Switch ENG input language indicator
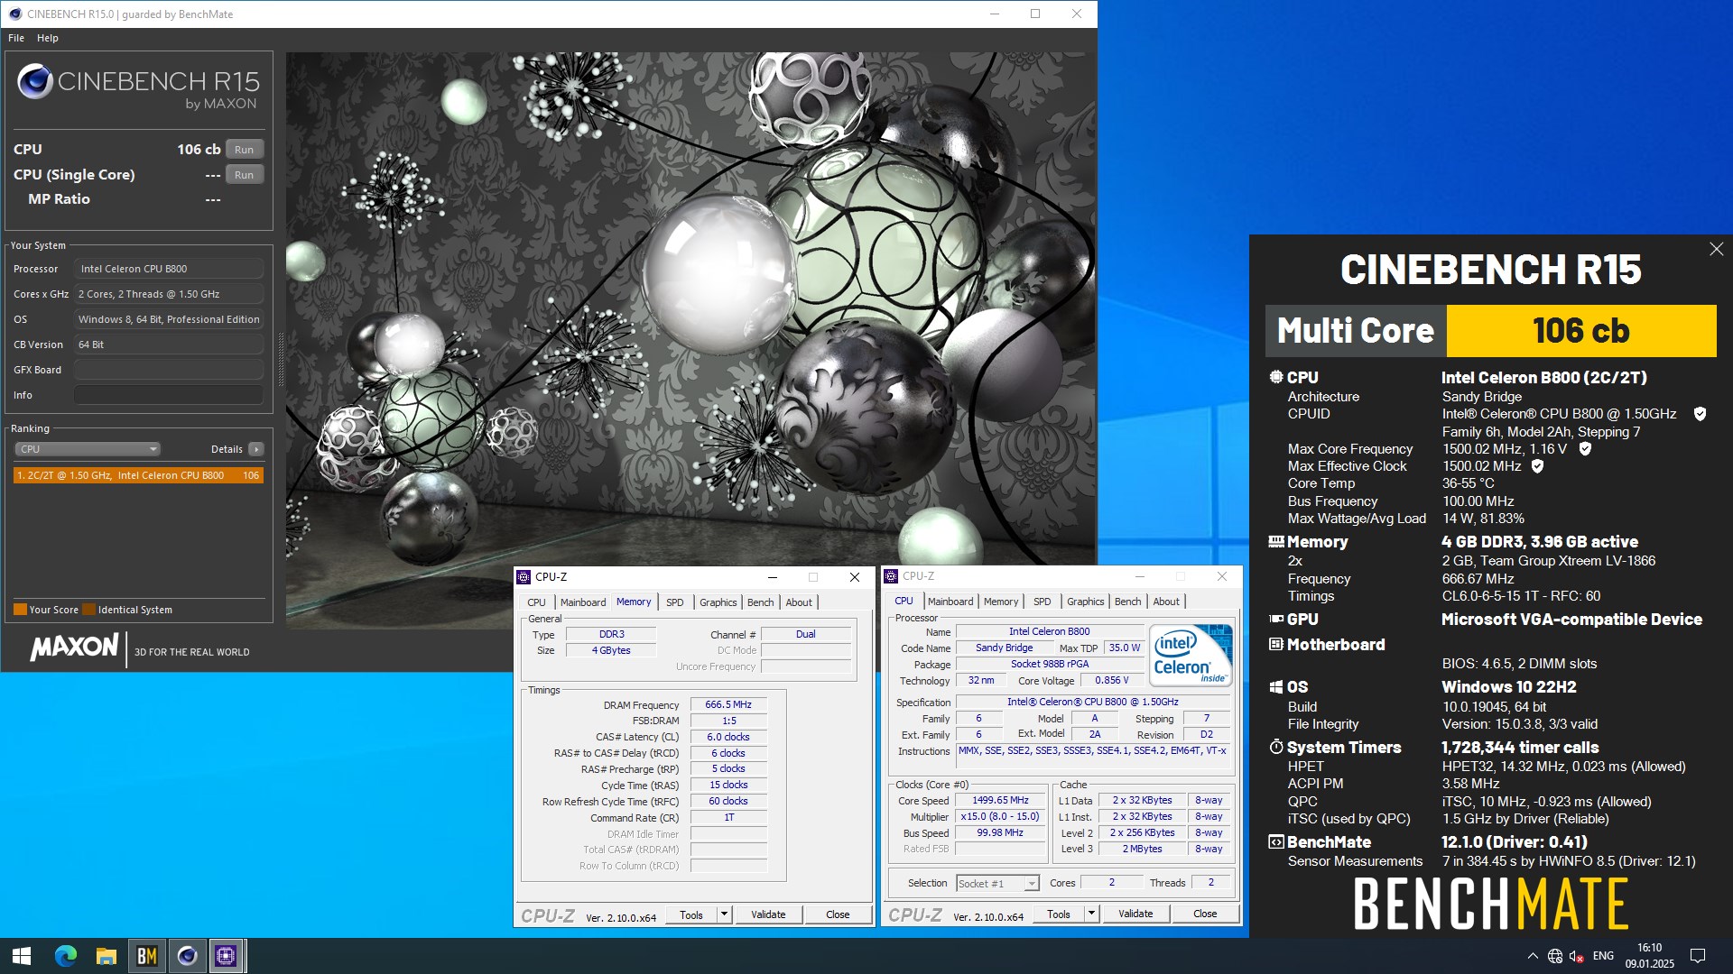This screenshot has width=1733, height=974. point(1604,956)
